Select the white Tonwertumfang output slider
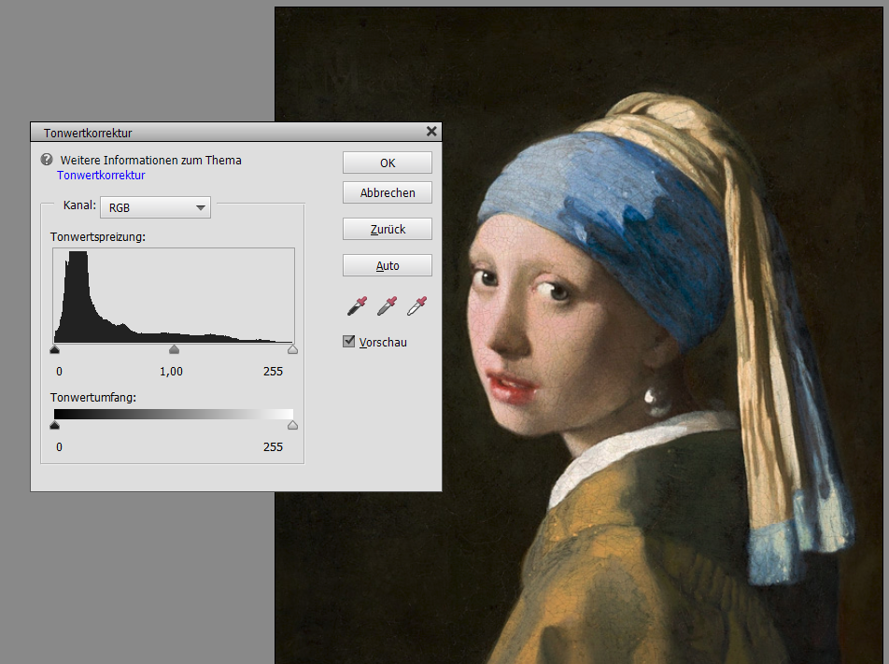This screenshot has height=664, width=889. (x=292, y=425)
